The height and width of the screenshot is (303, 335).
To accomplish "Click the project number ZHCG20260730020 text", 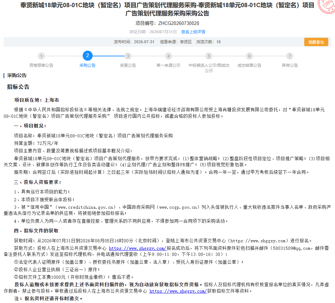I will click(179, 23).
